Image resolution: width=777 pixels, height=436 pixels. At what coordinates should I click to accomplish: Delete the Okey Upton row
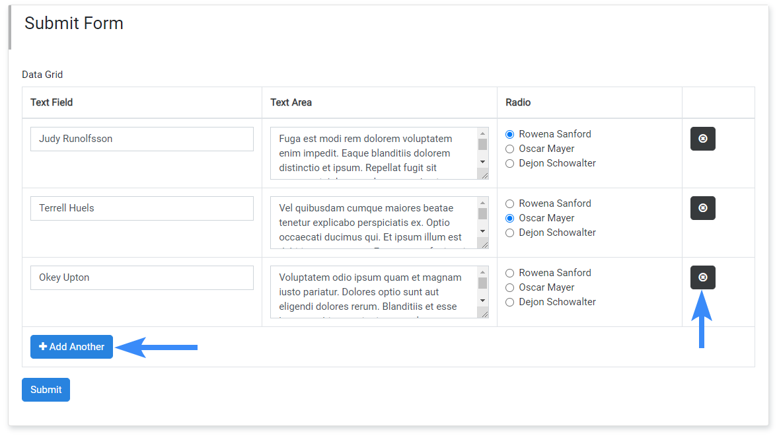(x=702, y=277)
